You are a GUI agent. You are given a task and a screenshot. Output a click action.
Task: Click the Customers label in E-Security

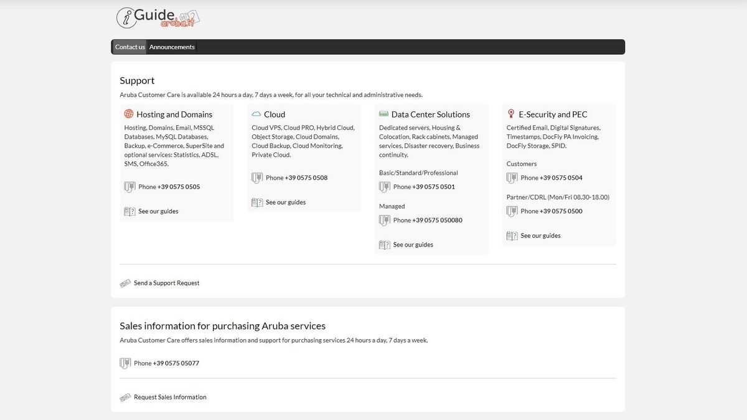point(522,164)
